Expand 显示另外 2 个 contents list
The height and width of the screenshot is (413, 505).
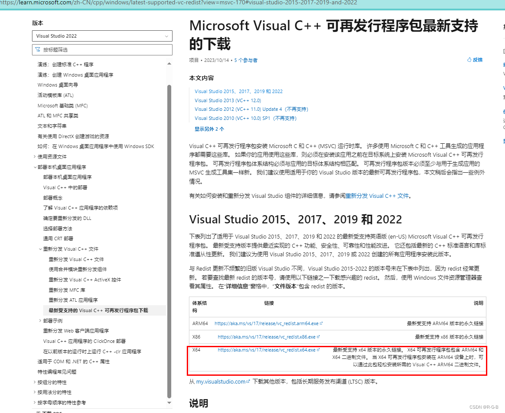[x=209, y=129]
